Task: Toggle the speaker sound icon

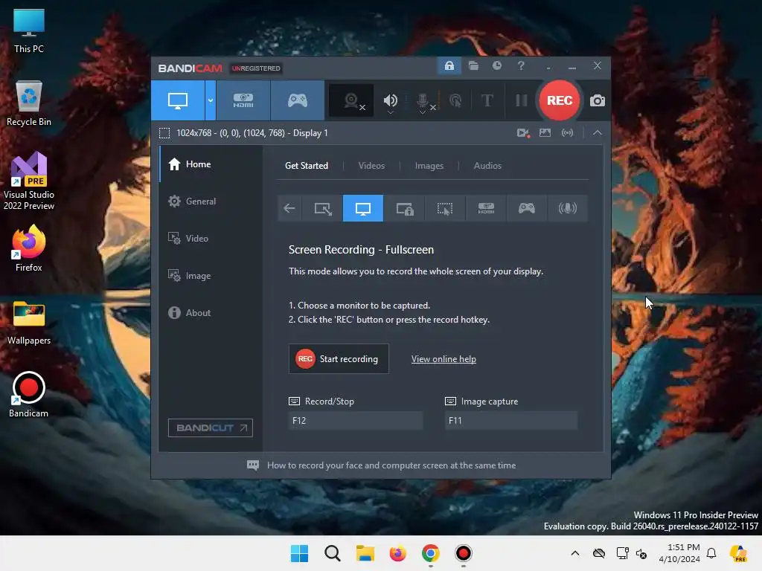Action: click(390, 100)
